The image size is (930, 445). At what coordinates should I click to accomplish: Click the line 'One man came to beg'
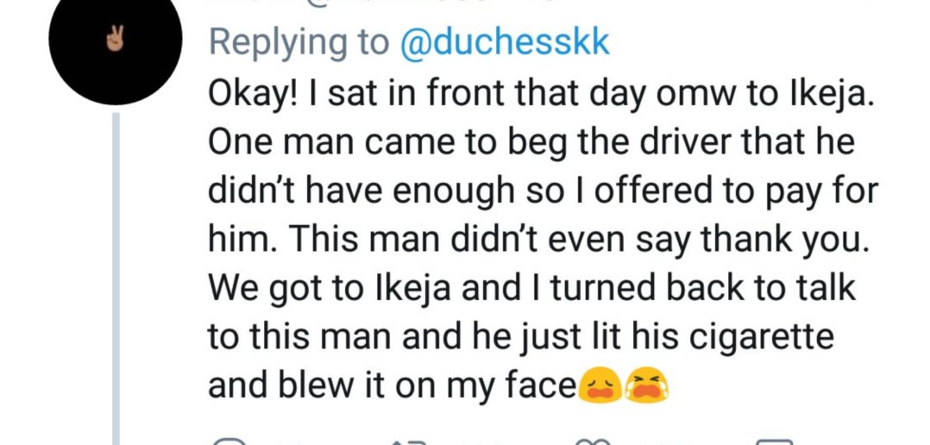tap(386, 142)
